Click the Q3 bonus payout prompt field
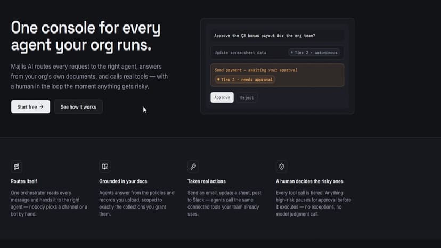 [277, 36]
